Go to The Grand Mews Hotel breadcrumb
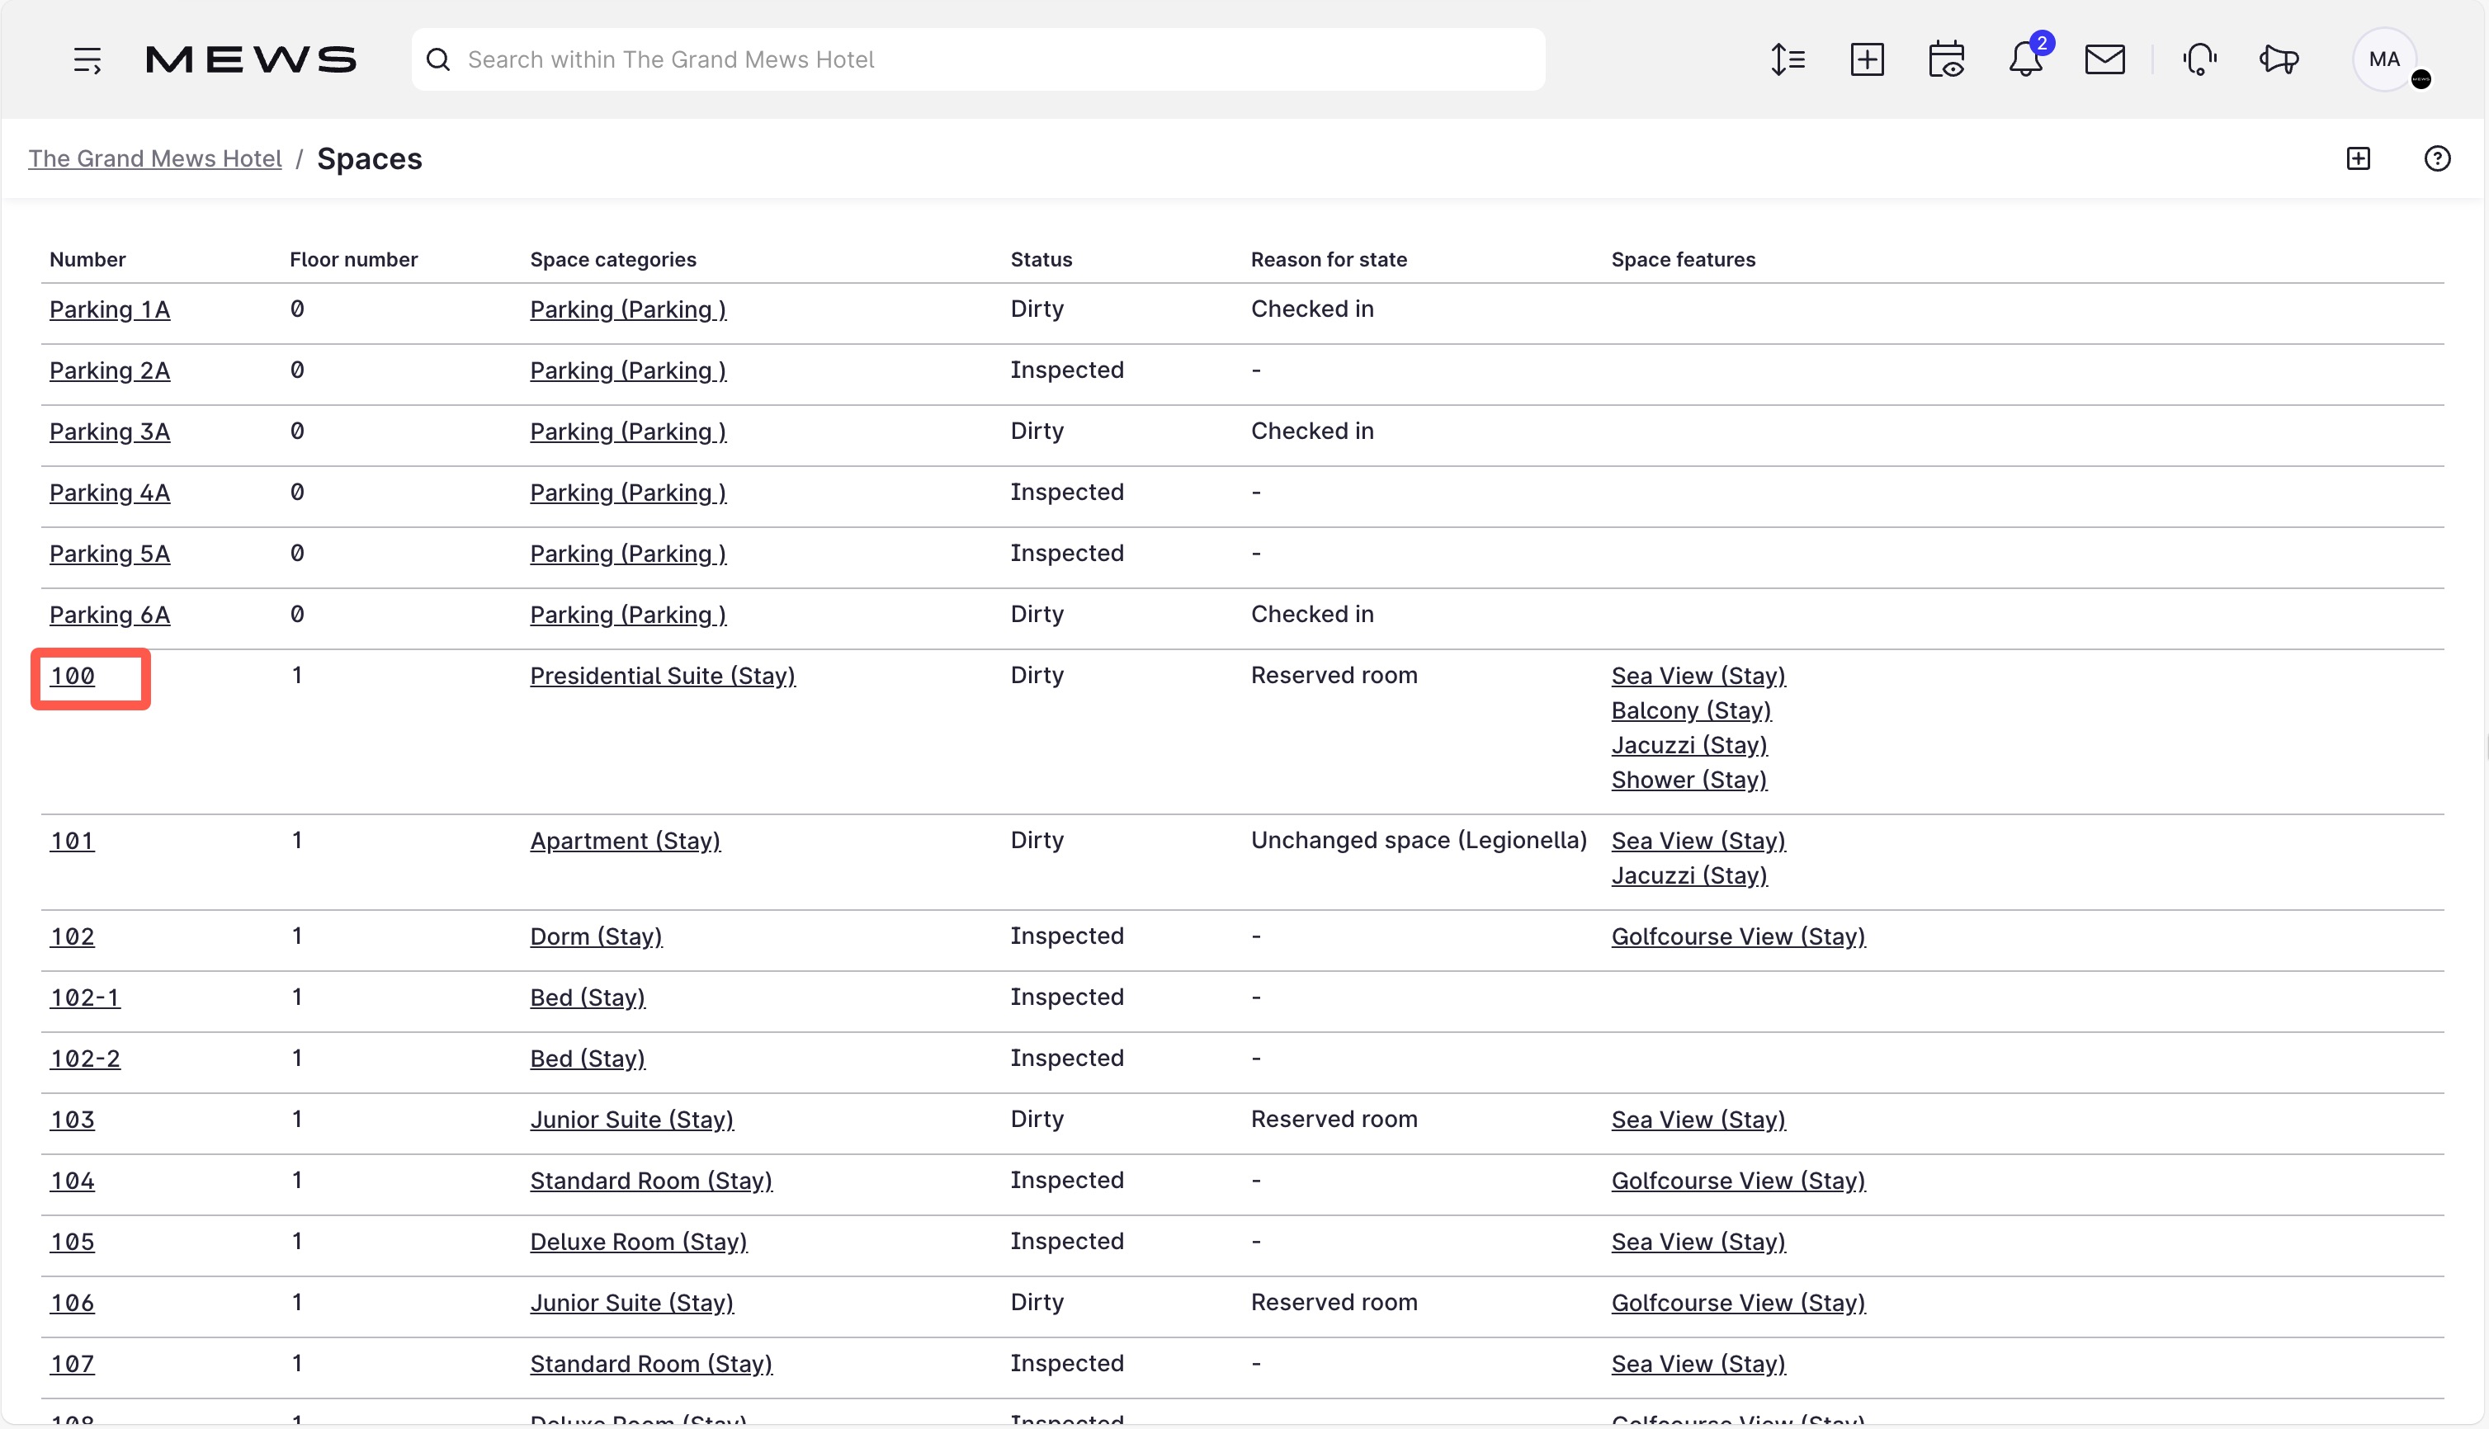 (155, 159)
